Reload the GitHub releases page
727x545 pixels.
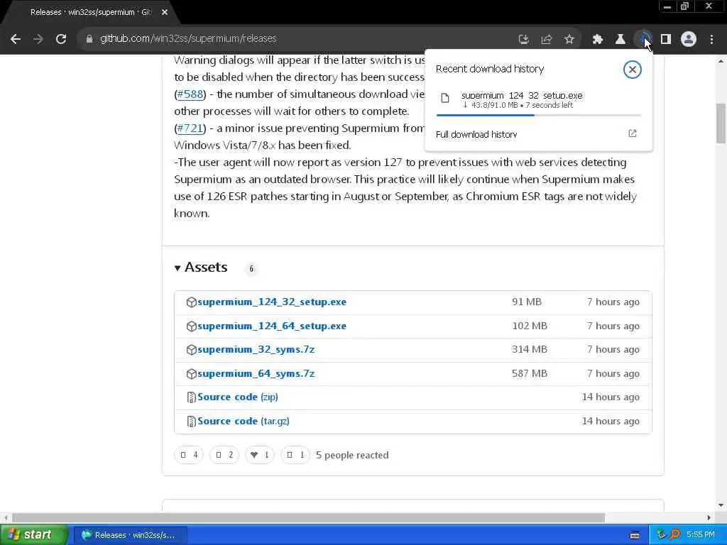(x=61, y=39)
